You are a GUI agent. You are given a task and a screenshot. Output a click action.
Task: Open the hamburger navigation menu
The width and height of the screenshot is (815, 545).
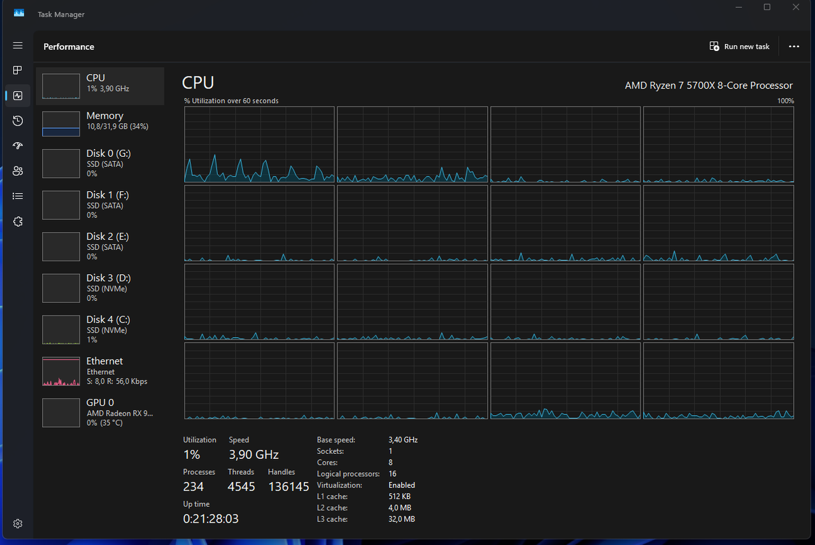(x=18, y=46)
